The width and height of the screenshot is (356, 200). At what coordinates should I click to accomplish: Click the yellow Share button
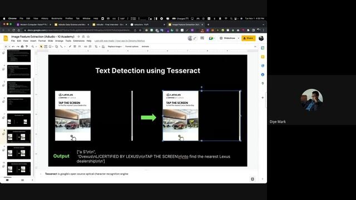248,38
